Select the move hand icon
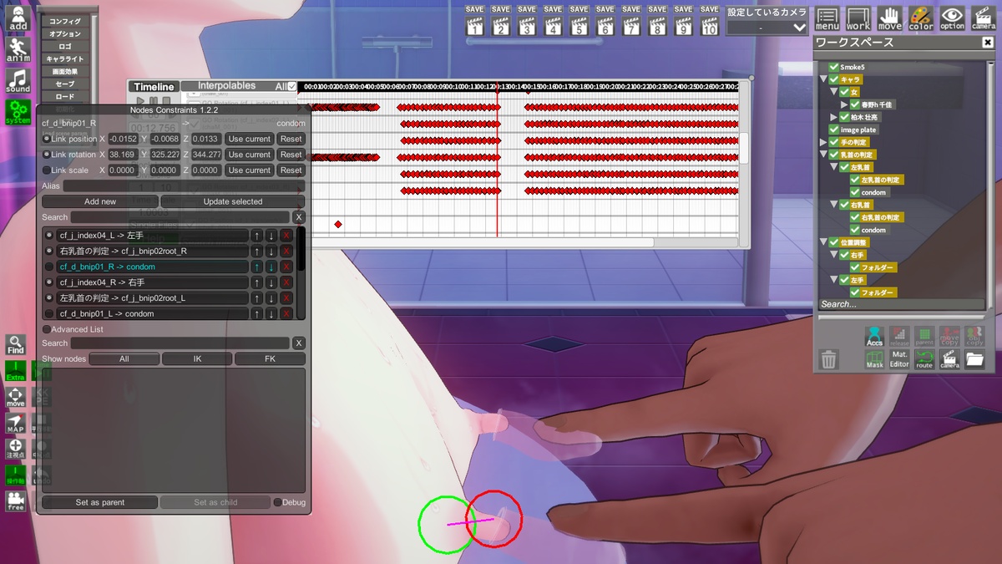 pyautogui.click(x=889, y=18)
